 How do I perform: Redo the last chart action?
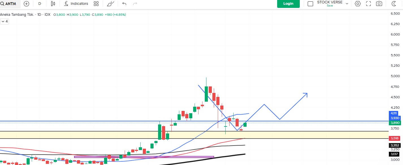point(135,4)
